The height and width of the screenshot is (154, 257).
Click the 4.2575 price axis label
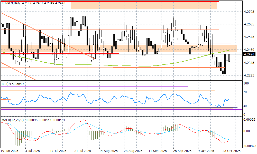tap(249, 37)
